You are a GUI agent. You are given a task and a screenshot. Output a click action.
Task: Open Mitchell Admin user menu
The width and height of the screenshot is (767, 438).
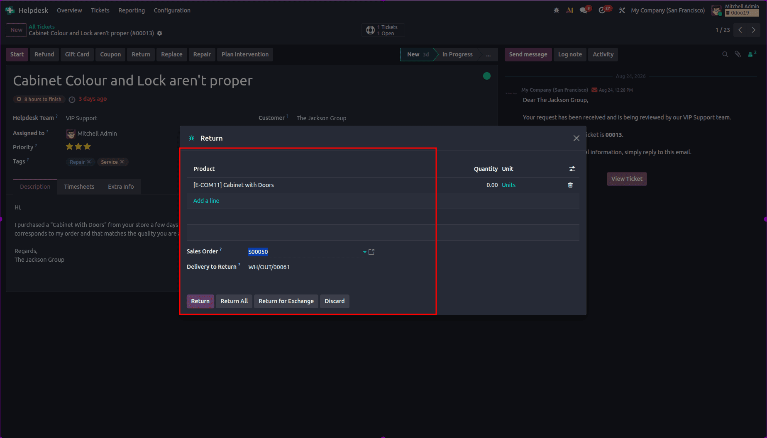735,10
